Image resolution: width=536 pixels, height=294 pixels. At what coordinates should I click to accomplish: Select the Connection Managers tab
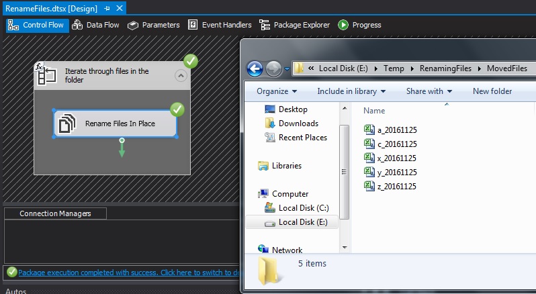point(55,213)
